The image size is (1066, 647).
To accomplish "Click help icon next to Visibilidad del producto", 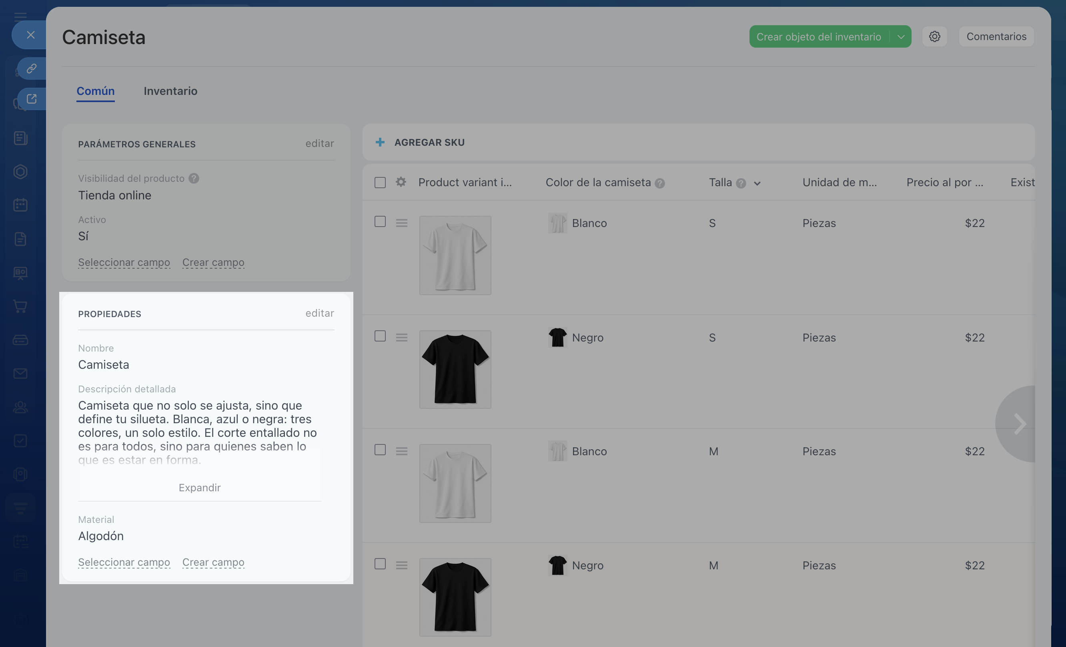I will tap(194, 178).
